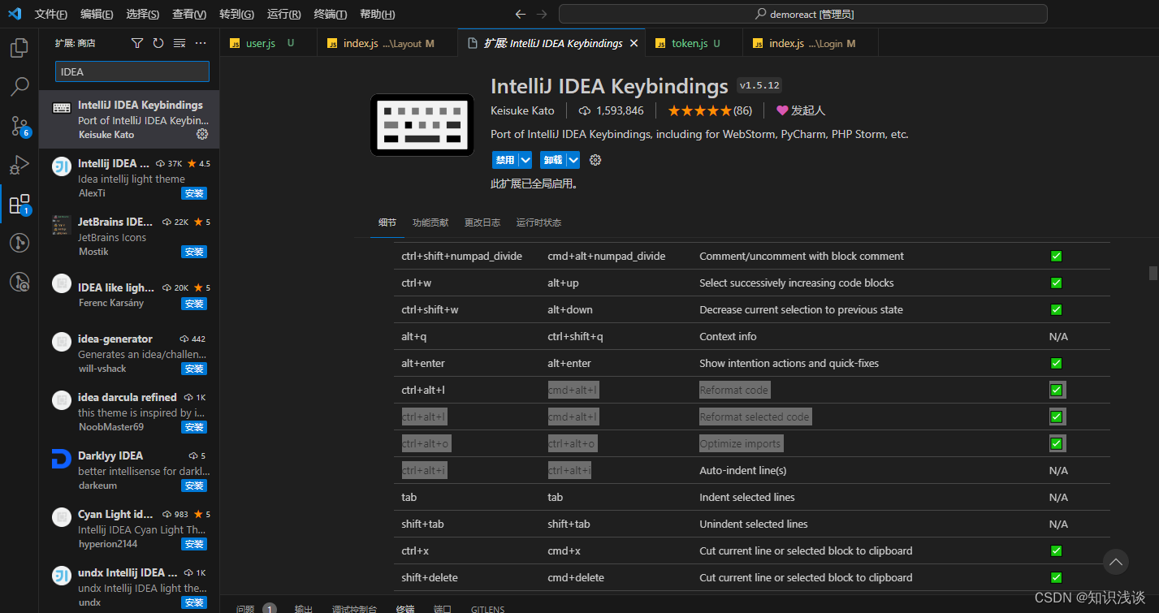Switch to the index.js Layout tab
The image size is (1159, 613).
(387, 44)
